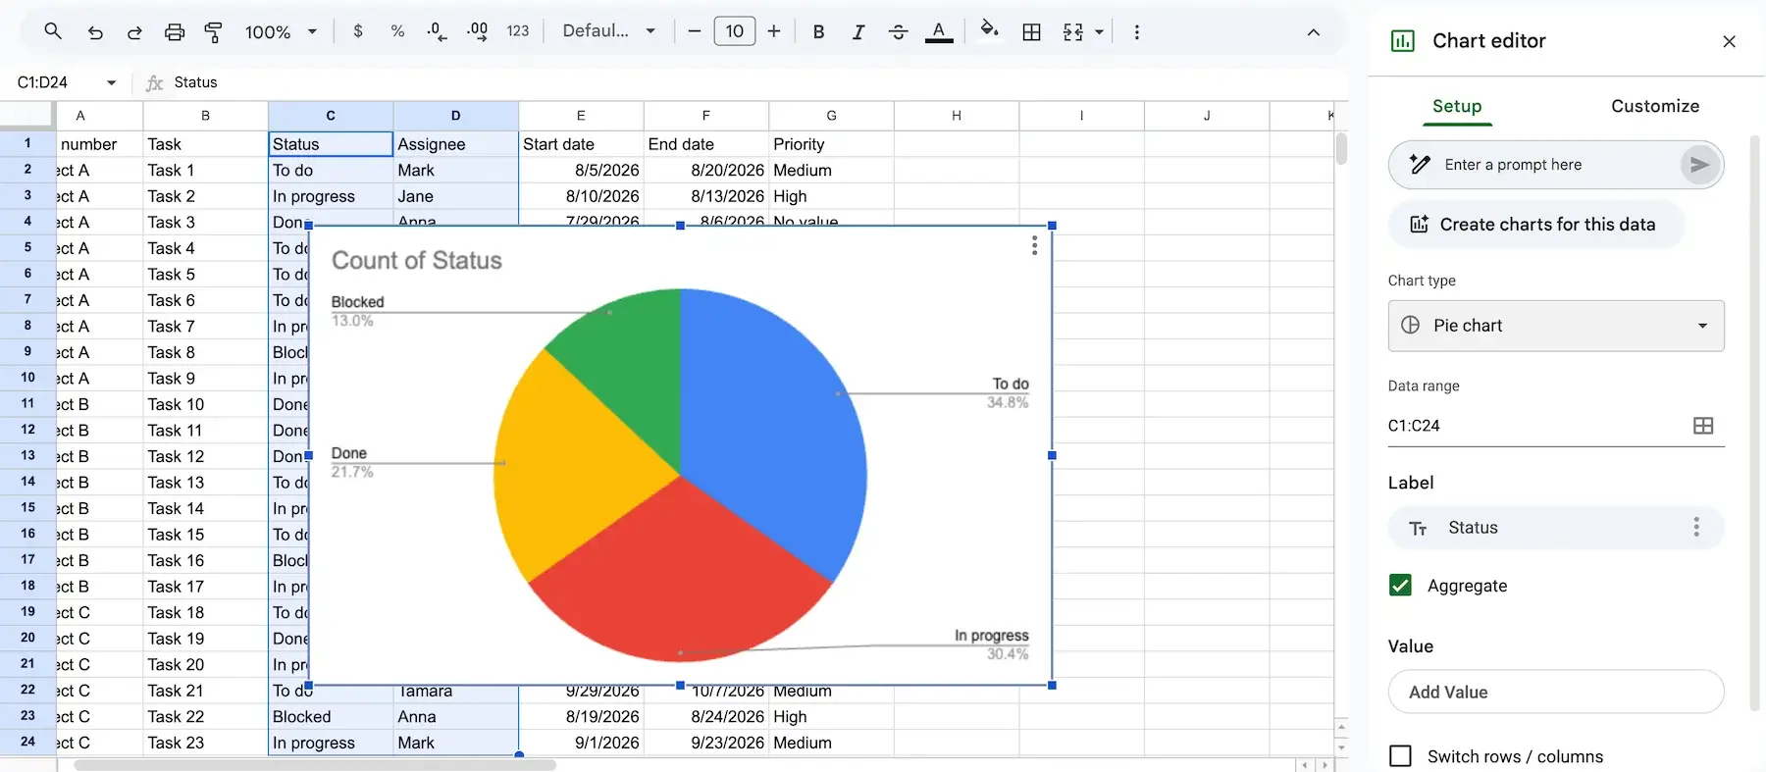Select the Priority header cell
The width and height of the screenshot is (1766, 772).
[831, 144]
